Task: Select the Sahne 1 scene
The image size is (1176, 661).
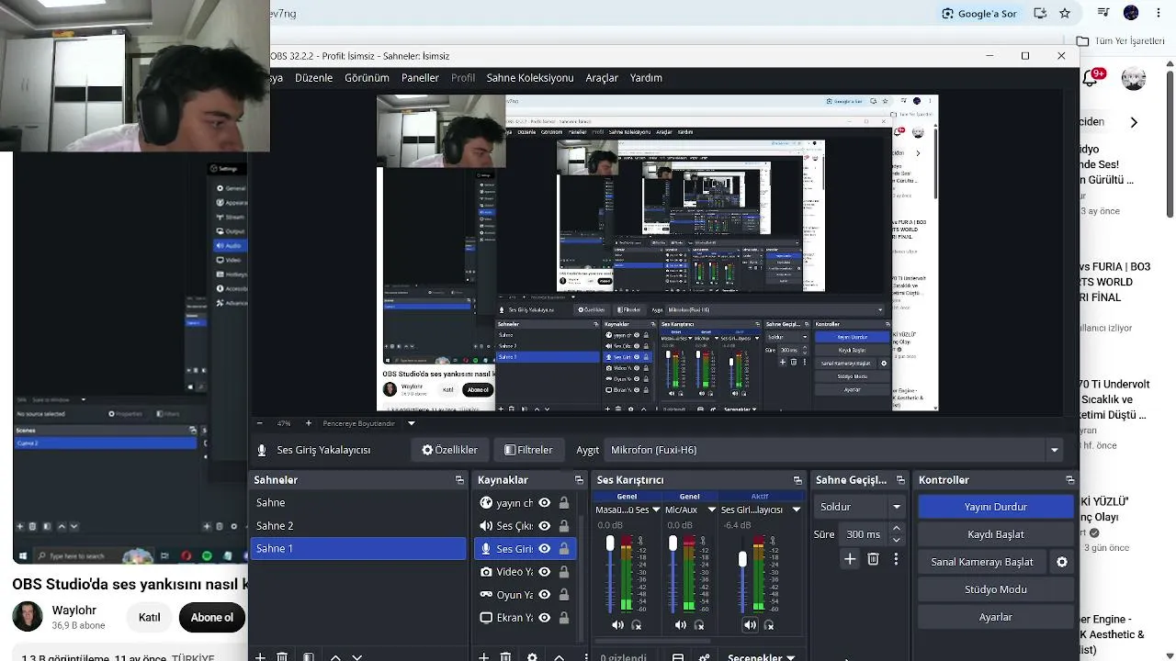Action: point(358,549)
